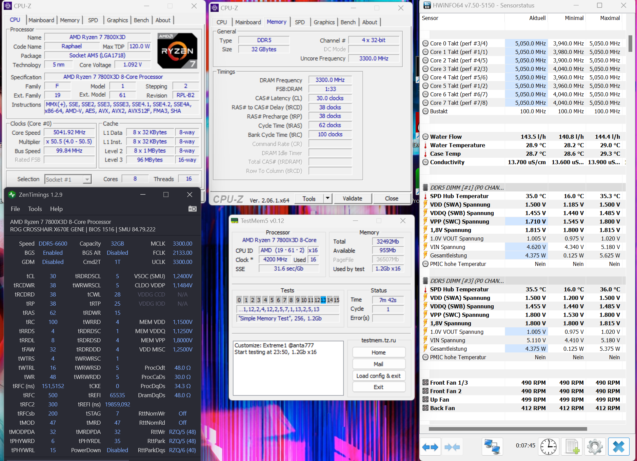Click the Aktuell column header in HWiNFO
The width and height of the screenshot is (637, 461).
point(537,18)
